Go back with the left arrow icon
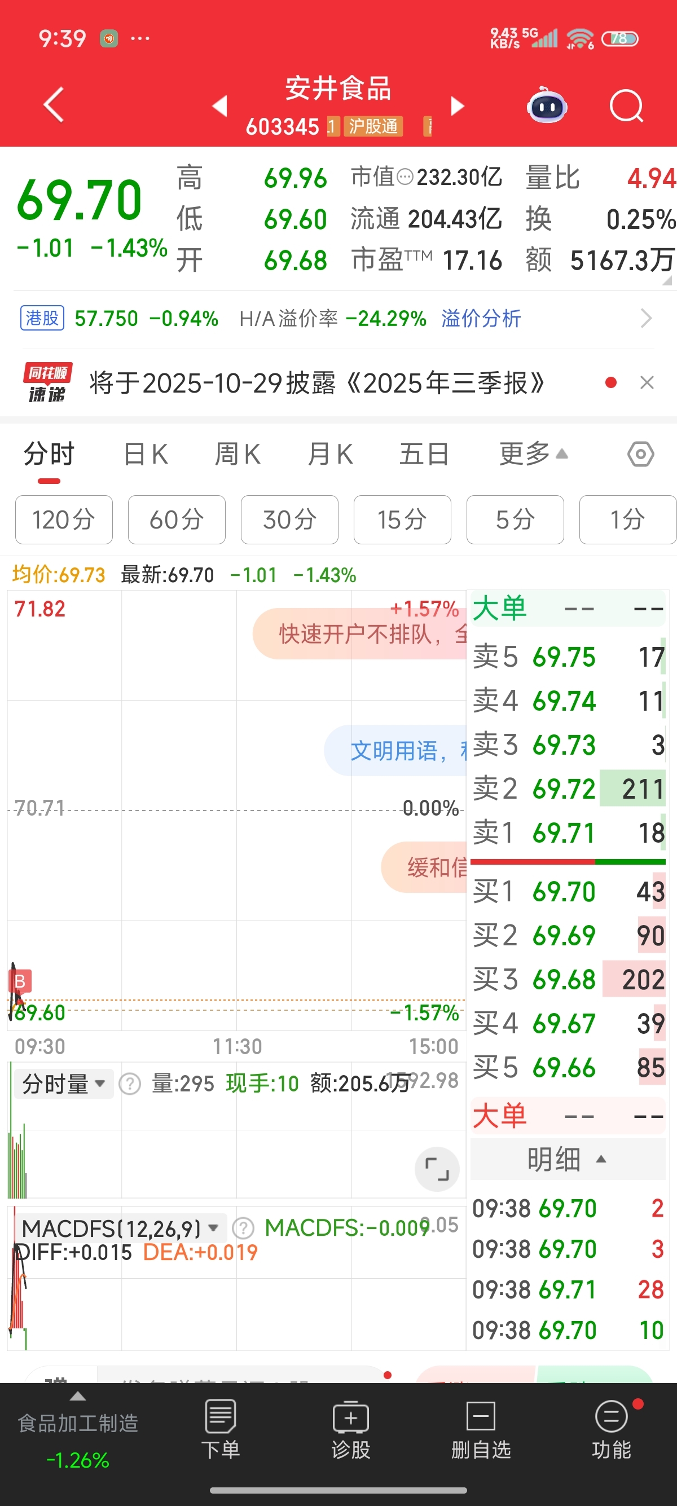Viewport: 677px width, 1506px height. 54,105
